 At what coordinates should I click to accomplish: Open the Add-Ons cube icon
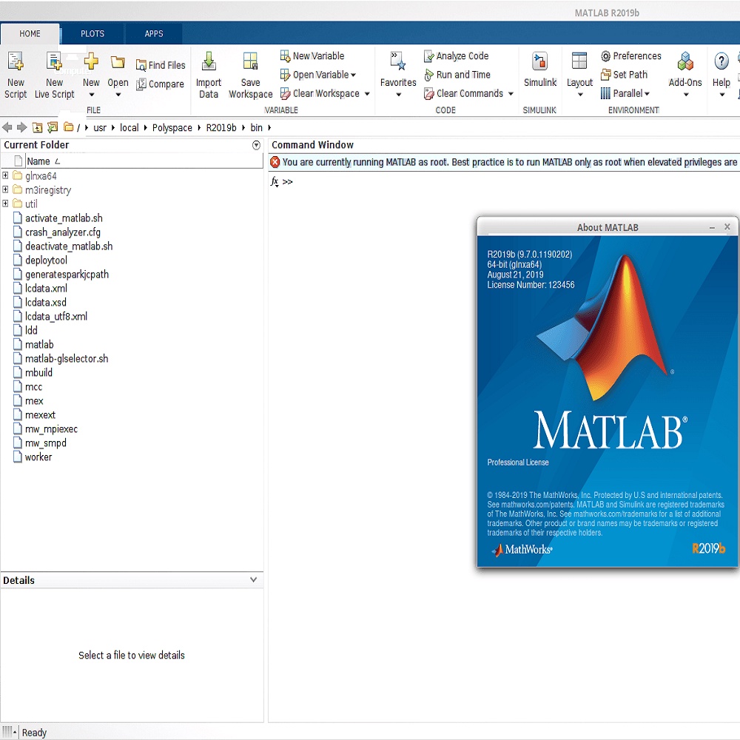pyautogui.click(x=685, y=62)
